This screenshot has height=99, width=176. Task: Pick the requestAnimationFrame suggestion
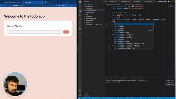coord(134,48)
